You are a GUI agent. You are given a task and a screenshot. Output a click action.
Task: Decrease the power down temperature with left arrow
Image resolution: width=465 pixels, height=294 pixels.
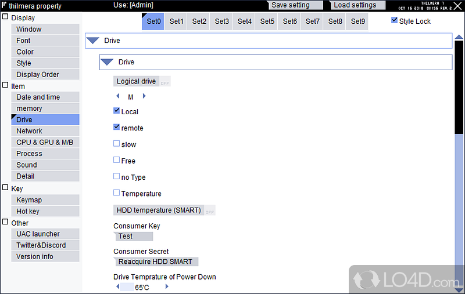(118, 286)
